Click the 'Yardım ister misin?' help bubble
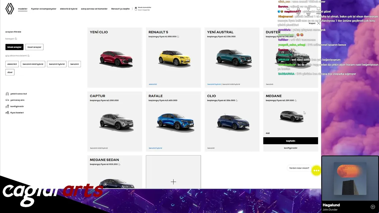379x213 pixels. tap(299, 168)
